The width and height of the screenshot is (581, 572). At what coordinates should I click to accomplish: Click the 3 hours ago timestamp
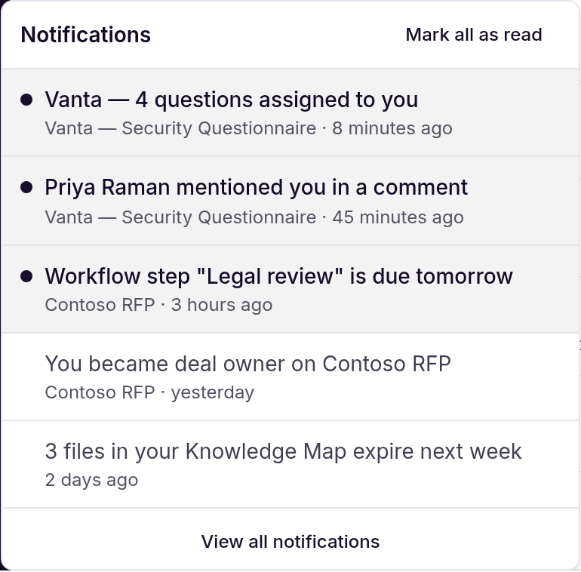click(222, 305)
